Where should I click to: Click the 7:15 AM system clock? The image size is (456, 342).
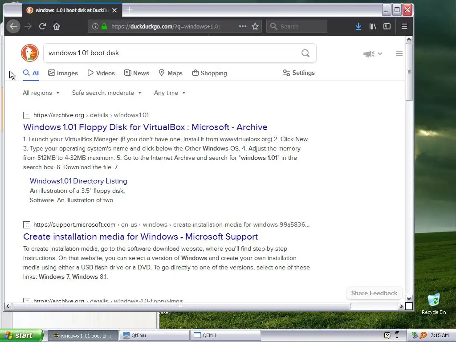coord(440,335)
